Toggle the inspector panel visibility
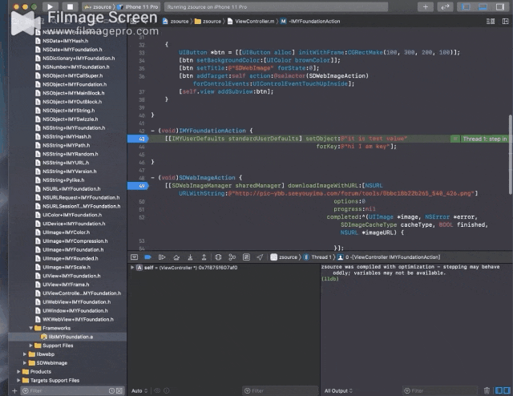This screenshot has width=513, height=396. (500, 7)
